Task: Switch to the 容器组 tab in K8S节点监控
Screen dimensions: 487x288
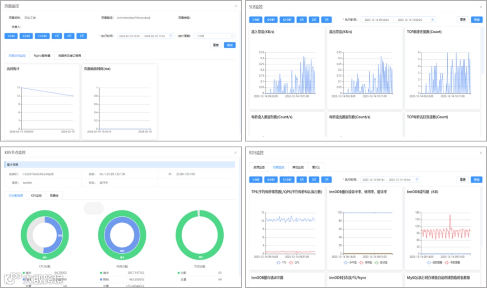Action: 54,196
